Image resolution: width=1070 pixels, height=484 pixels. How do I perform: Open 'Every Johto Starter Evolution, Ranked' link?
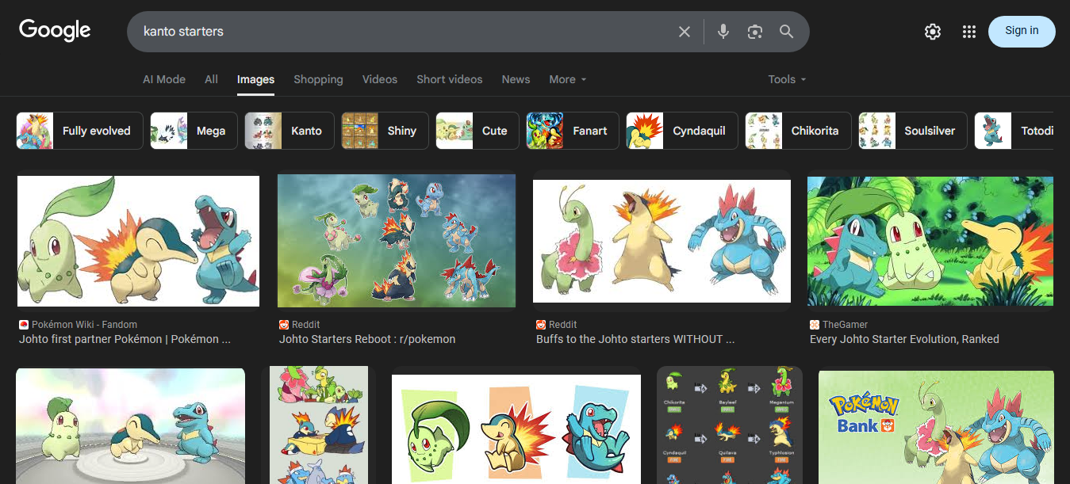pyautogui.click(x=904, y=339)
